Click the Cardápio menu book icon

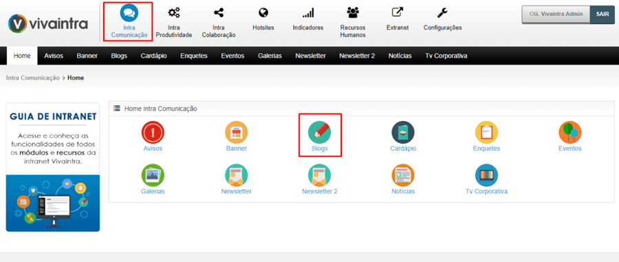pyautogui.click(x=403, y=132)
